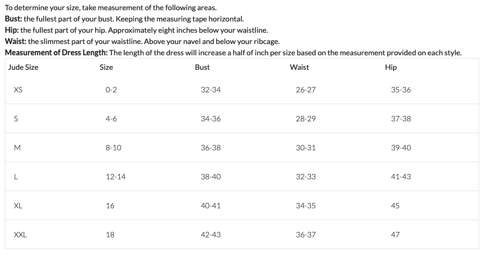Select the Size column header
This screenshot has height=255, width=485.
(x=106, y=67)
